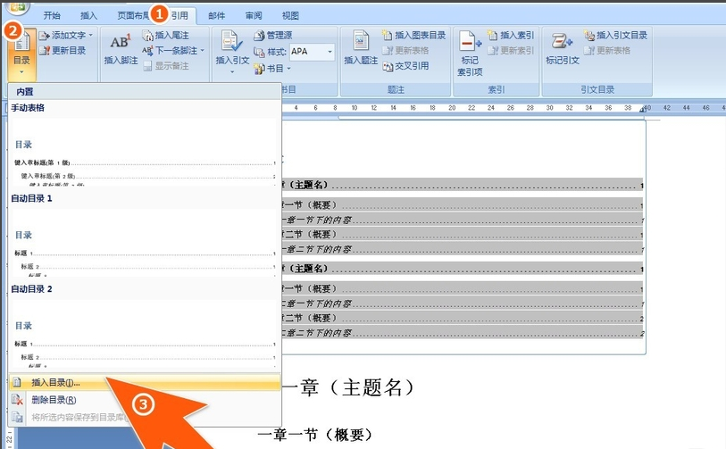The width and height of the screenshot is (726, 449).
Task: Click 更新表格 in the 引文目录 group
Action: pyautogui.click(x=607, y=51)
